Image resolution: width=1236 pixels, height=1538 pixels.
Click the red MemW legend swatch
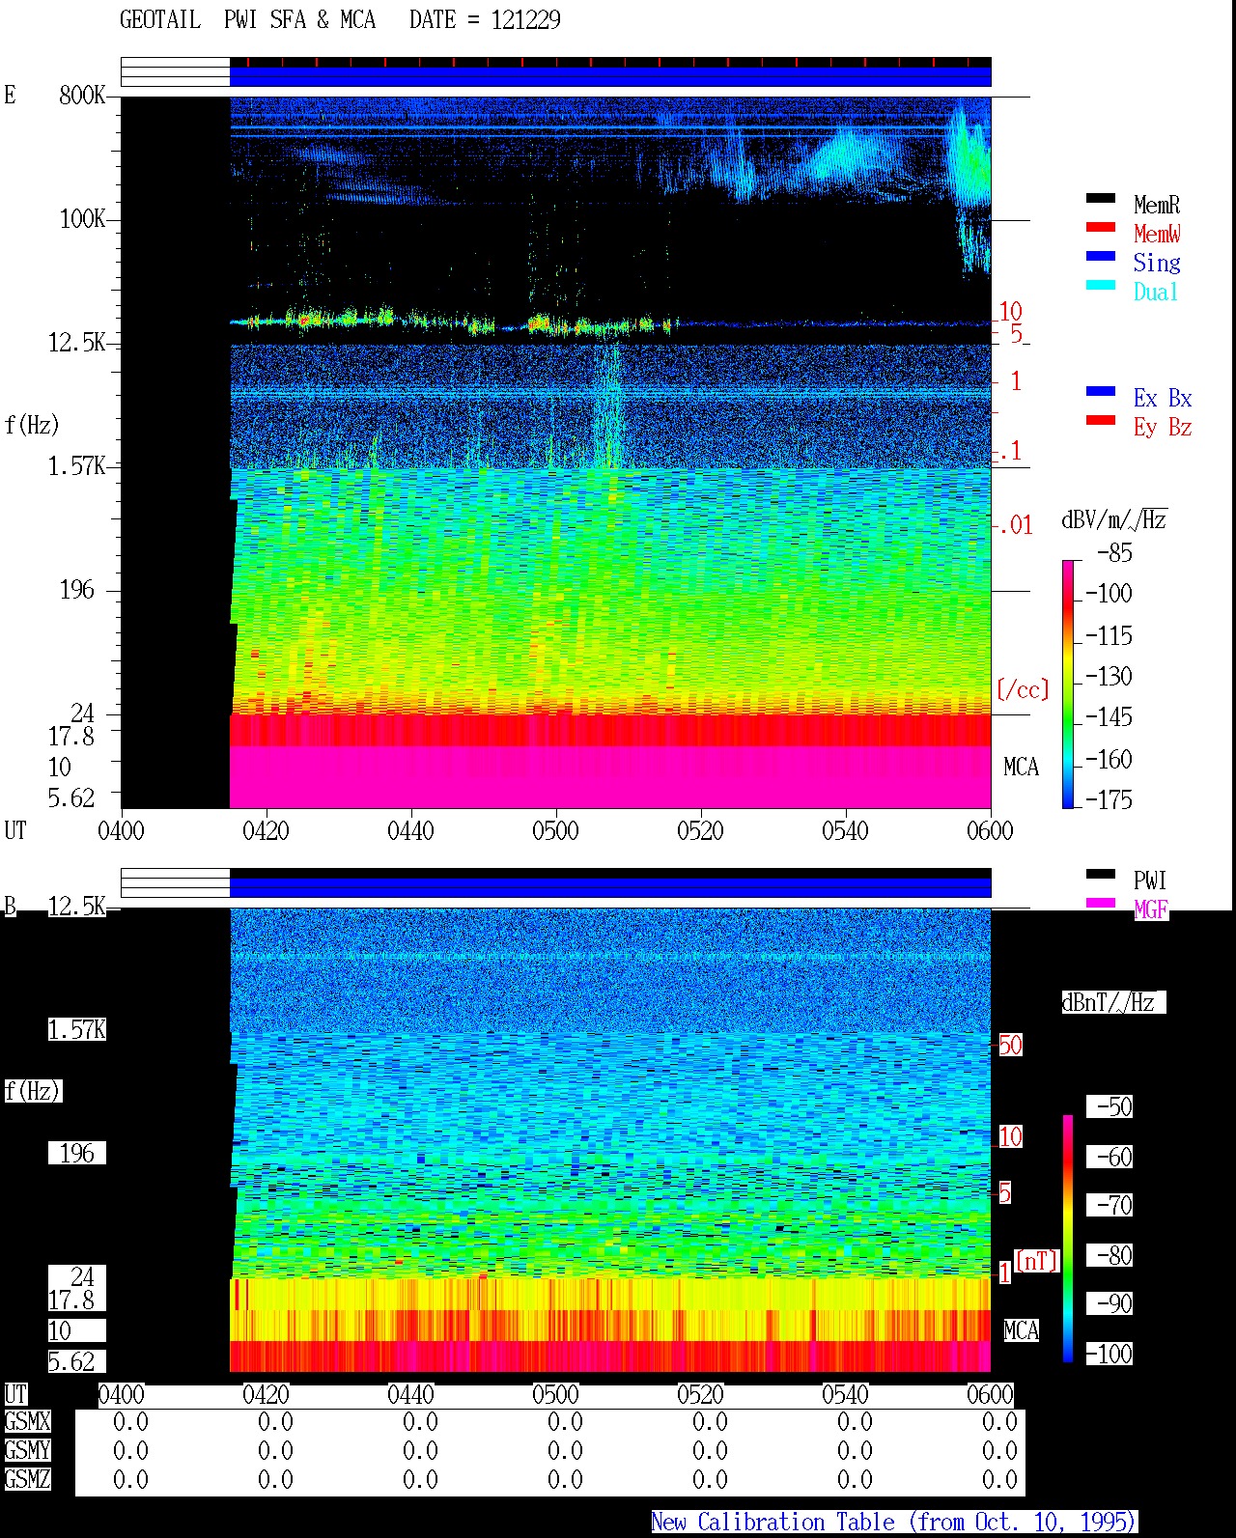click(1100, 227)
